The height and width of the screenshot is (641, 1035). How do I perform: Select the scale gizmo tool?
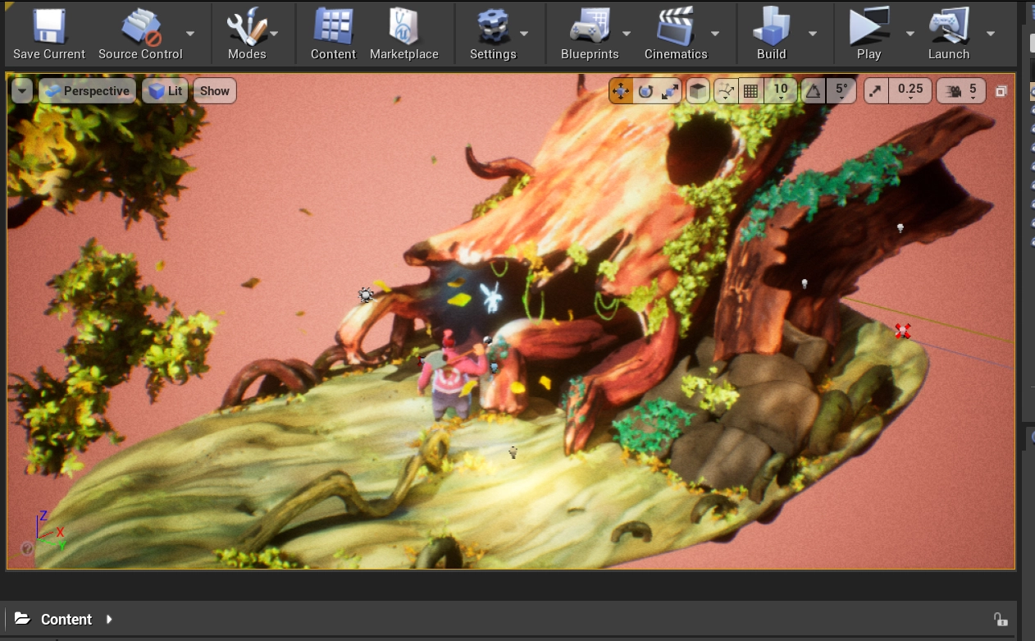(670, 91)
